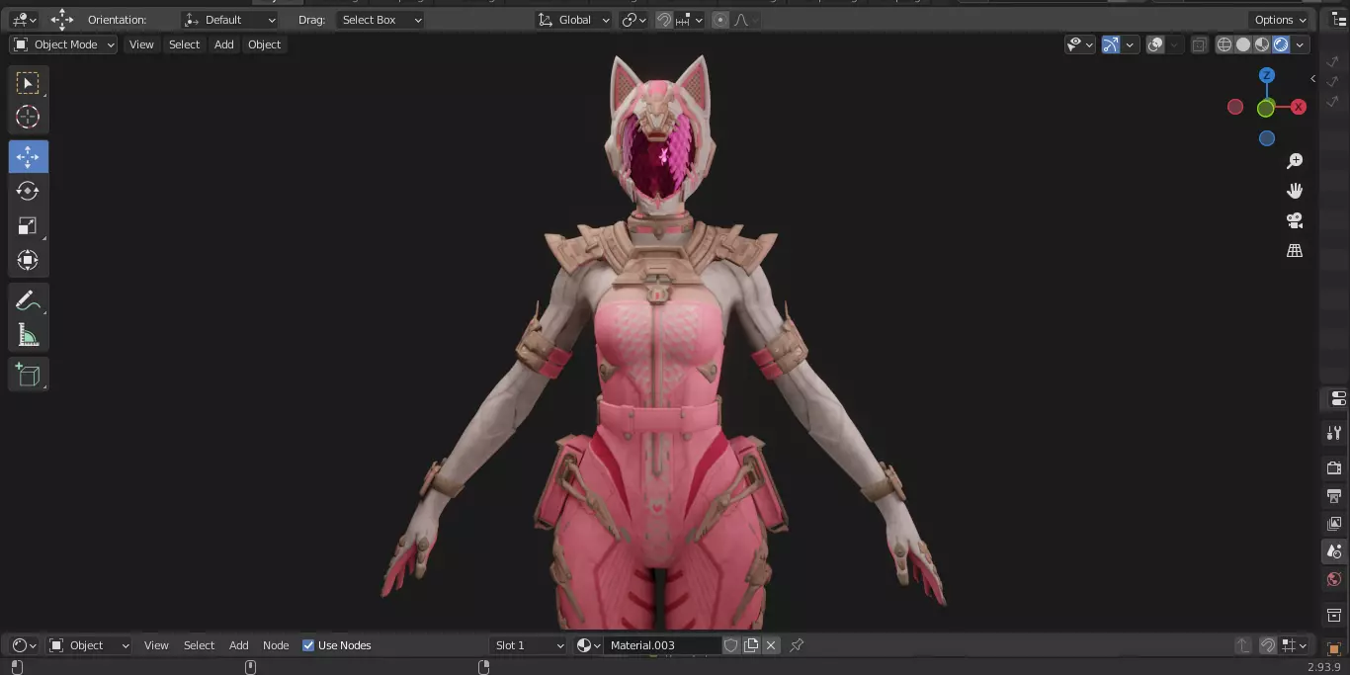Toggle the material fake user shield
1350x675 pixels.
tap(731, 645)
